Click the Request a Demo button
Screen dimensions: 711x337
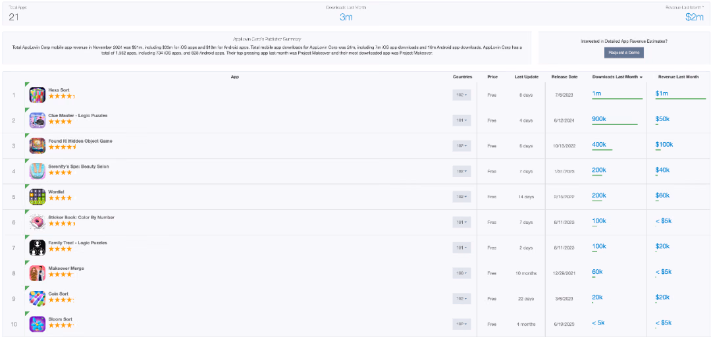(623, 53)
